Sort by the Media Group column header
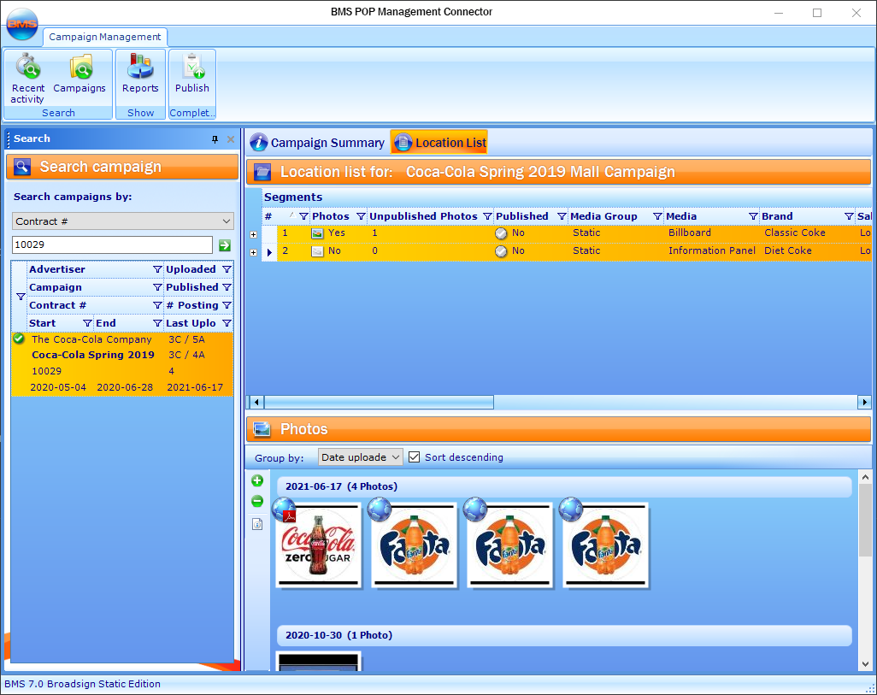This screenshot has width=877, height=695. [603, 216]
